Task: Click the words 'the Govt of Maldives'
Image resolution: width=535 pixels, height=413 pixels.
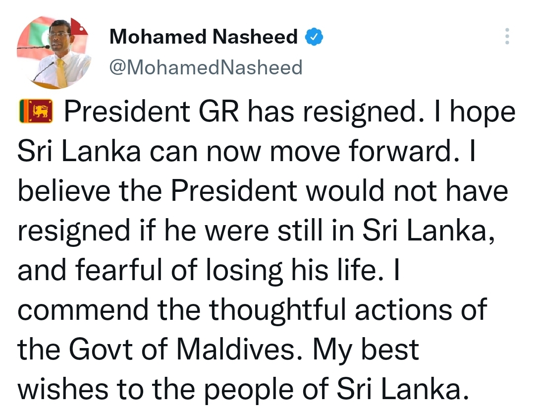Action: coord(156,350)
